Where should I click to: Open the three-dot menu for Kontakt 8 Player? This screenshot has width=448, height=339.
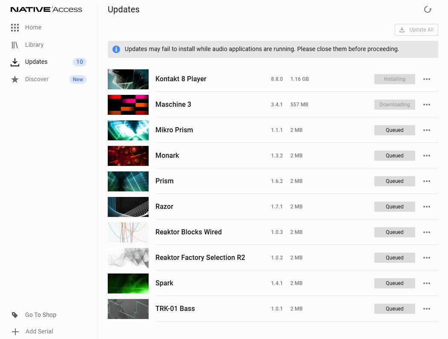427,79
